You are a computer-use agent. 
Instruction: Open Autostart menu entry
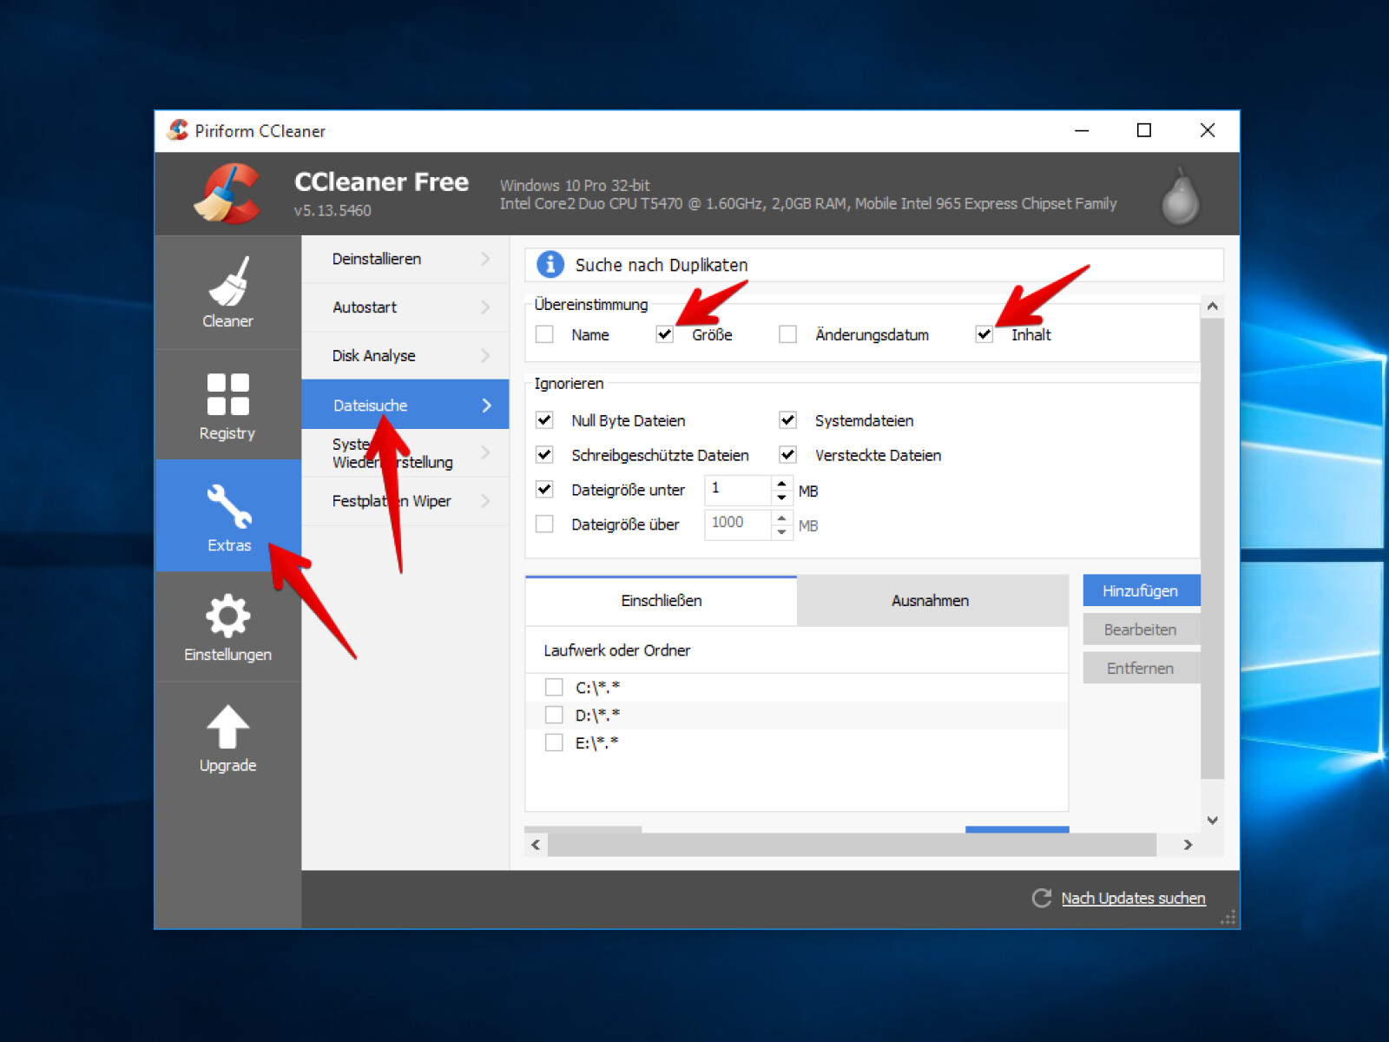405,307
